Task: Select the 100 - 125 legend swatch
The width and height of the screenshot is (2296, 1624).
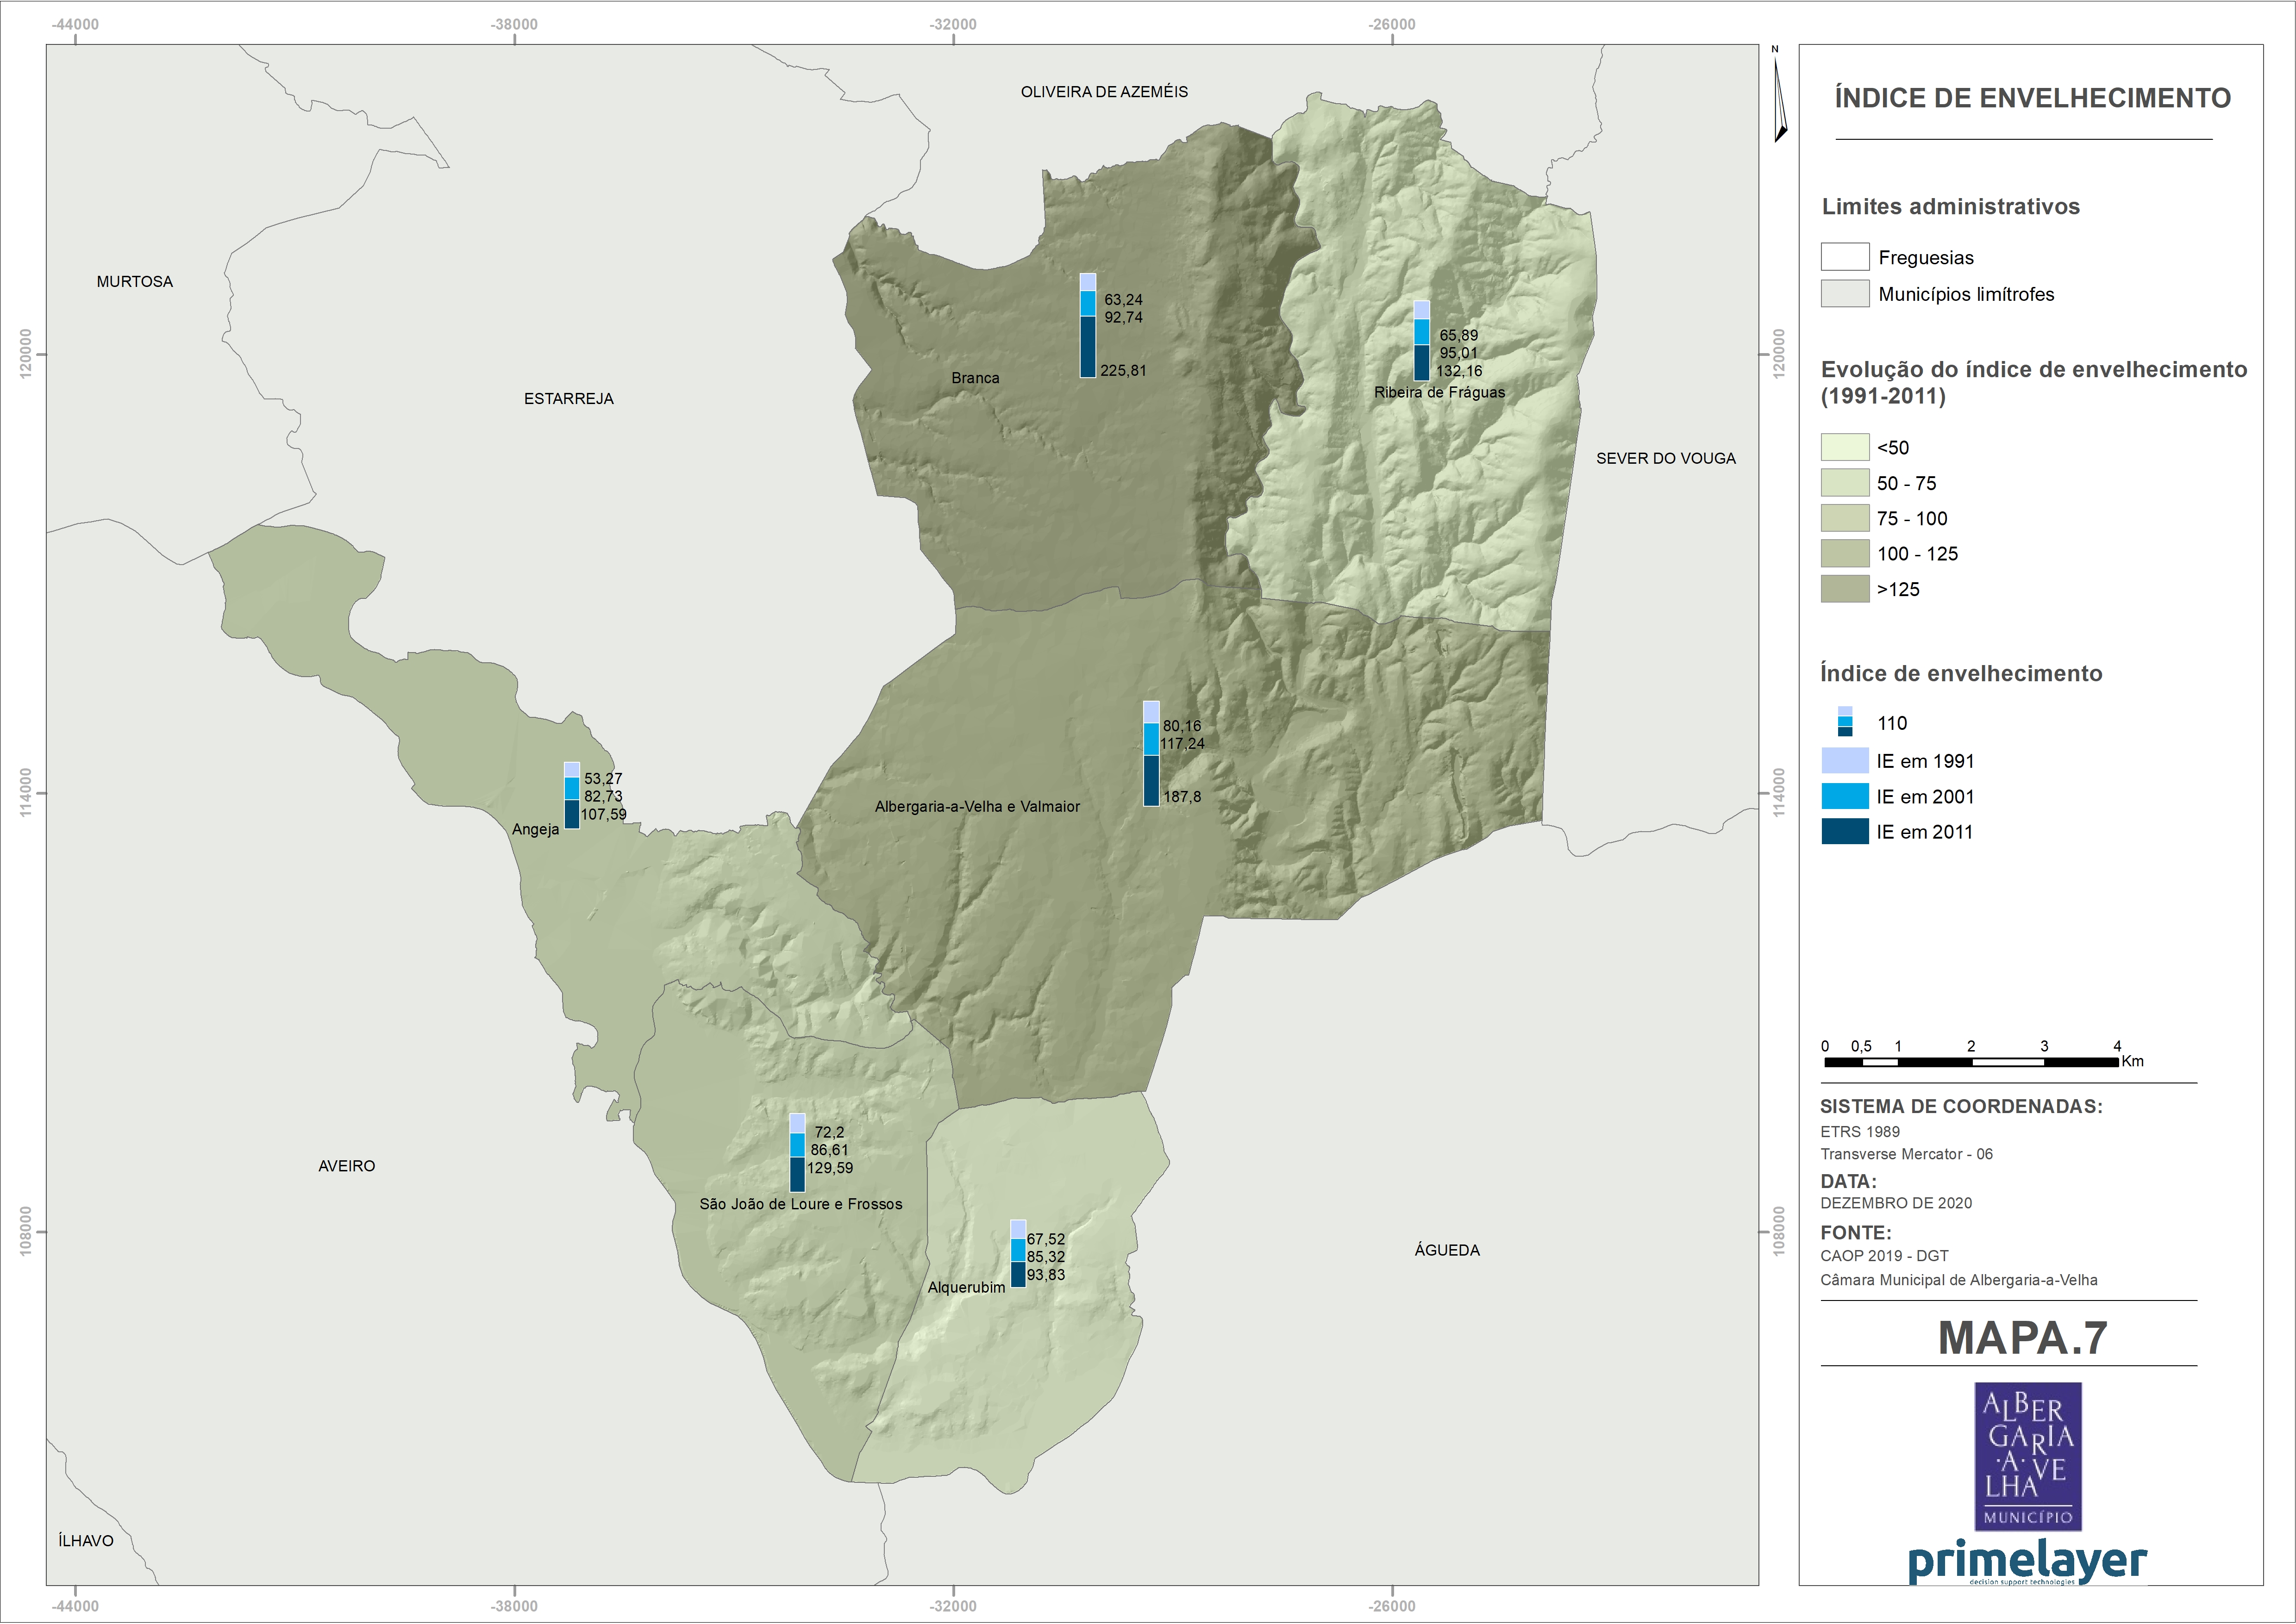Action: pyautogui.click(x=1845, y=553)
